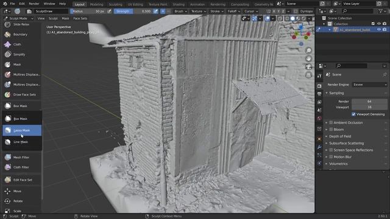Image resolution: width=390 pixels, height=219 pixels.
Task: Select the Move transform tool
Action: (x=21, y=191)
